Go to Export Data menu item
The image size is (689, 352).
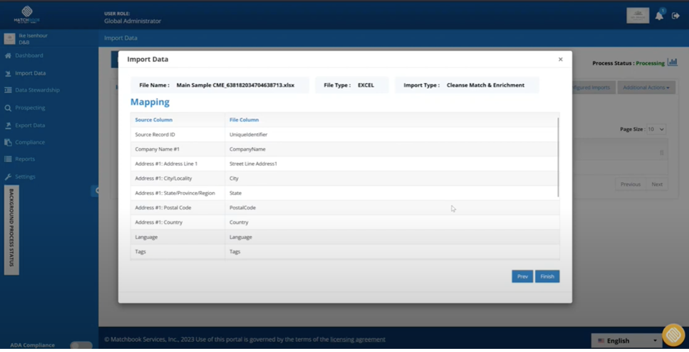point(30,125)
